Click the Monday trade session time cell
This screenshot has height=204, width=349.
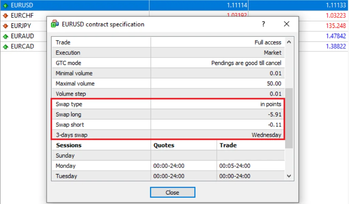[x=235, y=166]
